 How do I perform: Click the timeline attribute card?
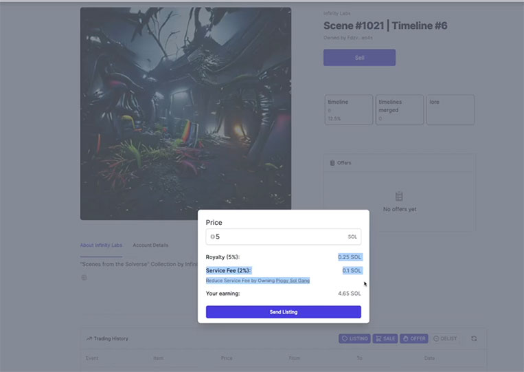[x=349, y=110]
